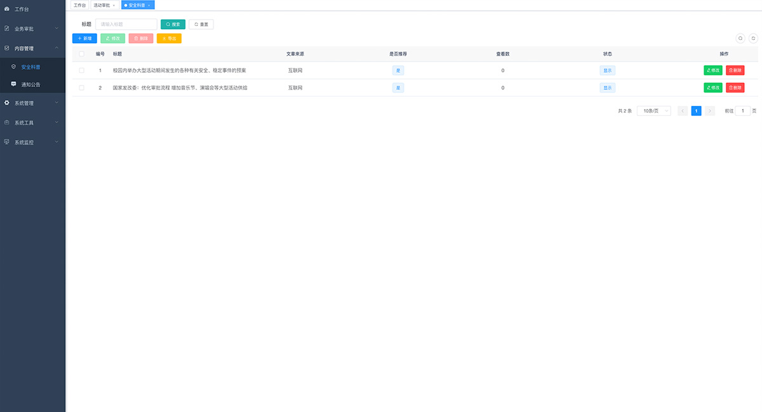The width and height of the screenshot is (762, 412).
Task: Click the 工作台 dashboard icon in sidebar
Action: tap(7, 9)
